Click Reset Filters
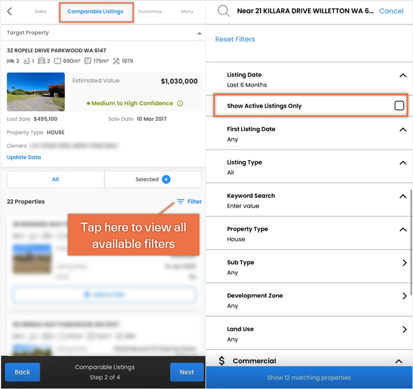 (235, 39)
